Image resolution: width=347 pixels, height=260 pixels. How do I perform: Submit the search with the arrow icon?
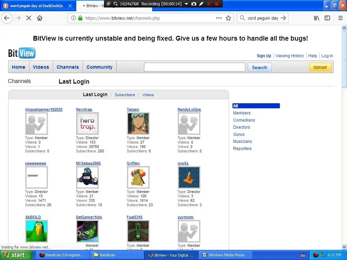pos(283,18)
